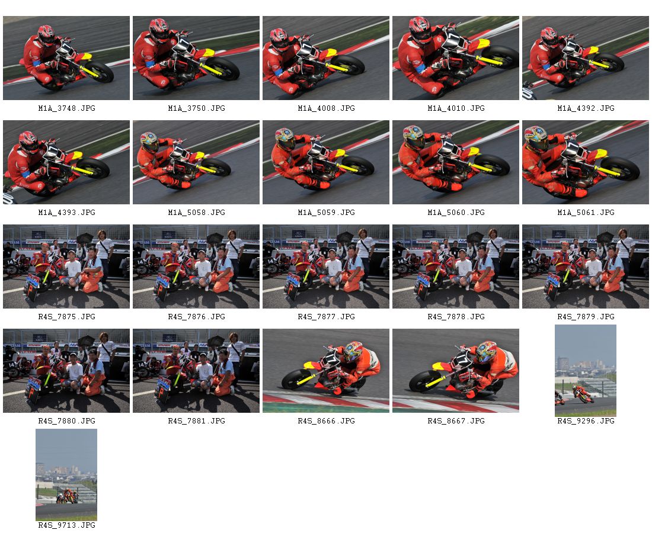Select group photo R4S_7877.JPG
The width and height of the screenshot is (652, 533).
(x=326, y=266)
